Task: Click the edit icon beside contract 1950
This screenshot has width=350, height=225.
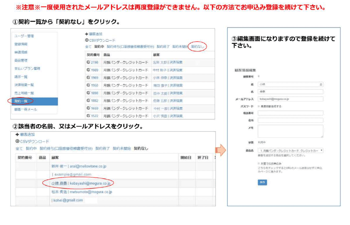Action: [x=88, y=85]
